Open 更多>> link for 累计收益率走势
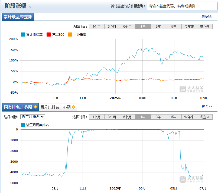 point(207,16)
